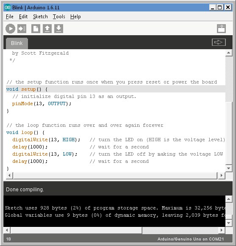The height and width of the screenshot is (246, 236).
Task: Click editor horizontal scrollbar right arrow
Action: coord(222,176)
